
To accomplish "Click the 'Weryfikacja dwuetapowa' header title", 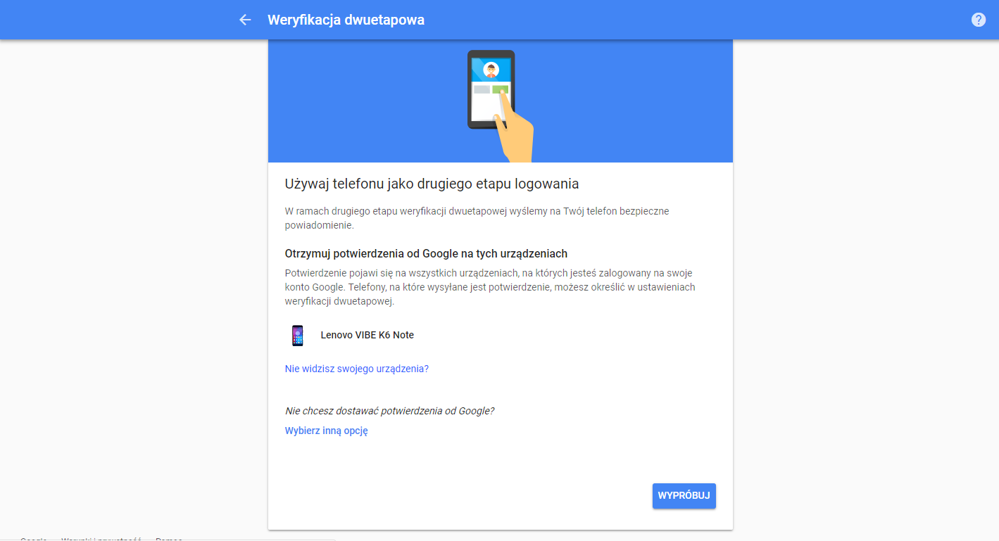I will point(346,20).
